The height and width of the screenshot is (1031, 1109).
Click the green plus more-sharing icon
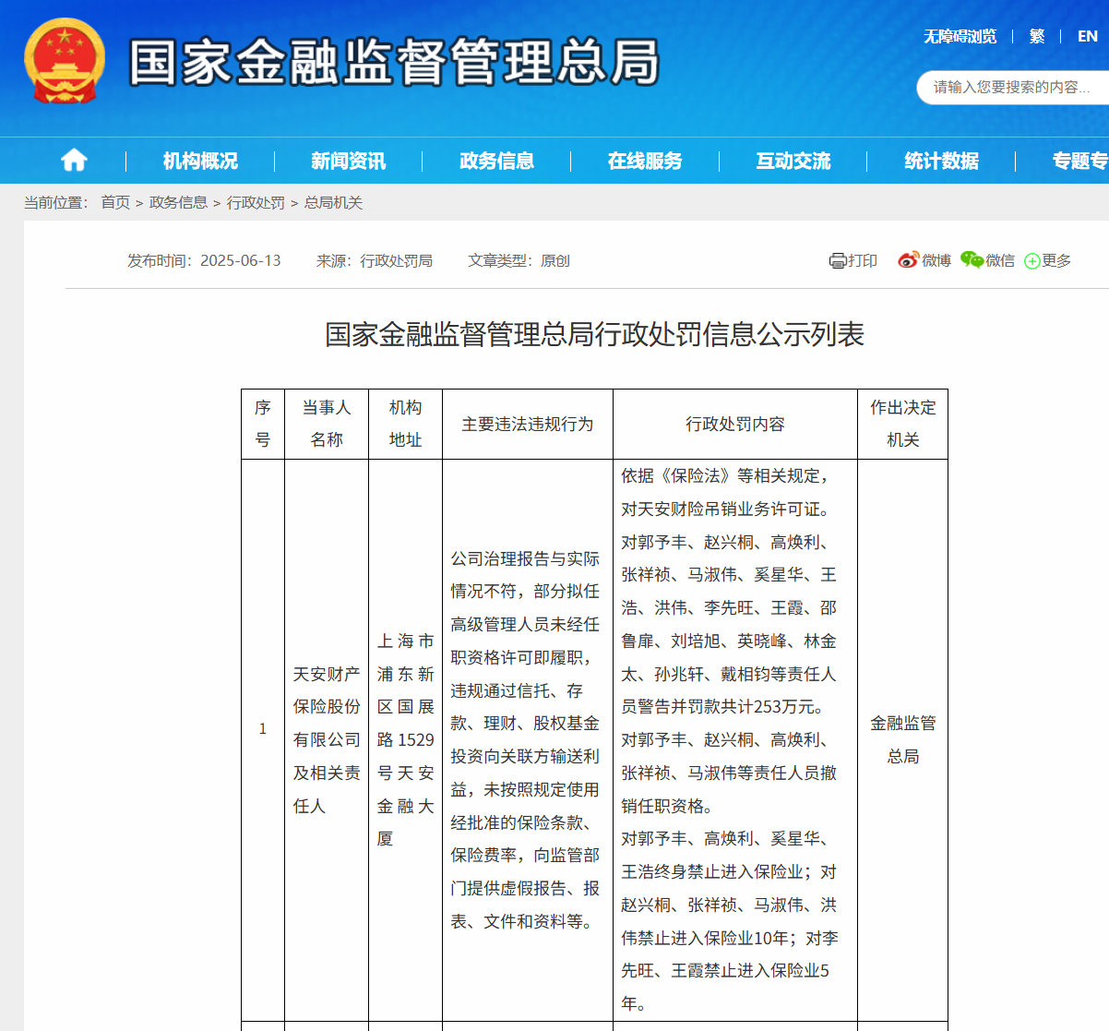point(1032,261)
